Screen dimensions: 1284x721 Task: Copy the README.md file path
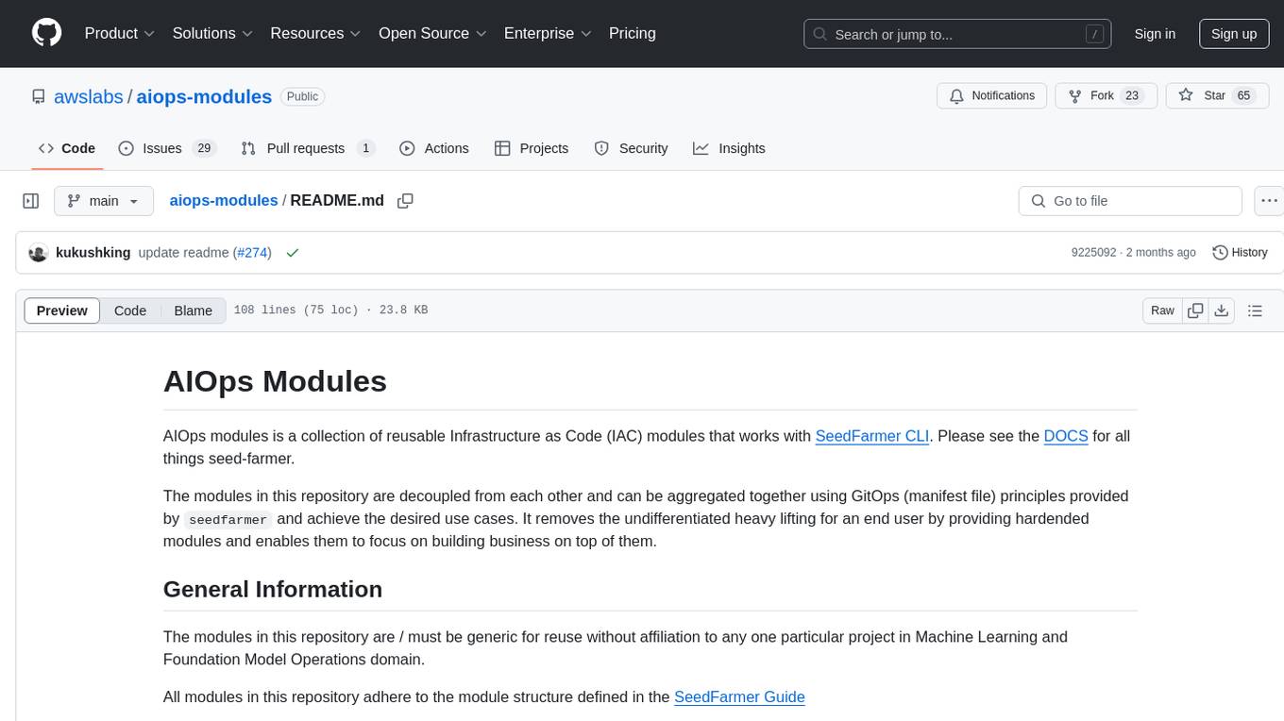pos(406,201)
